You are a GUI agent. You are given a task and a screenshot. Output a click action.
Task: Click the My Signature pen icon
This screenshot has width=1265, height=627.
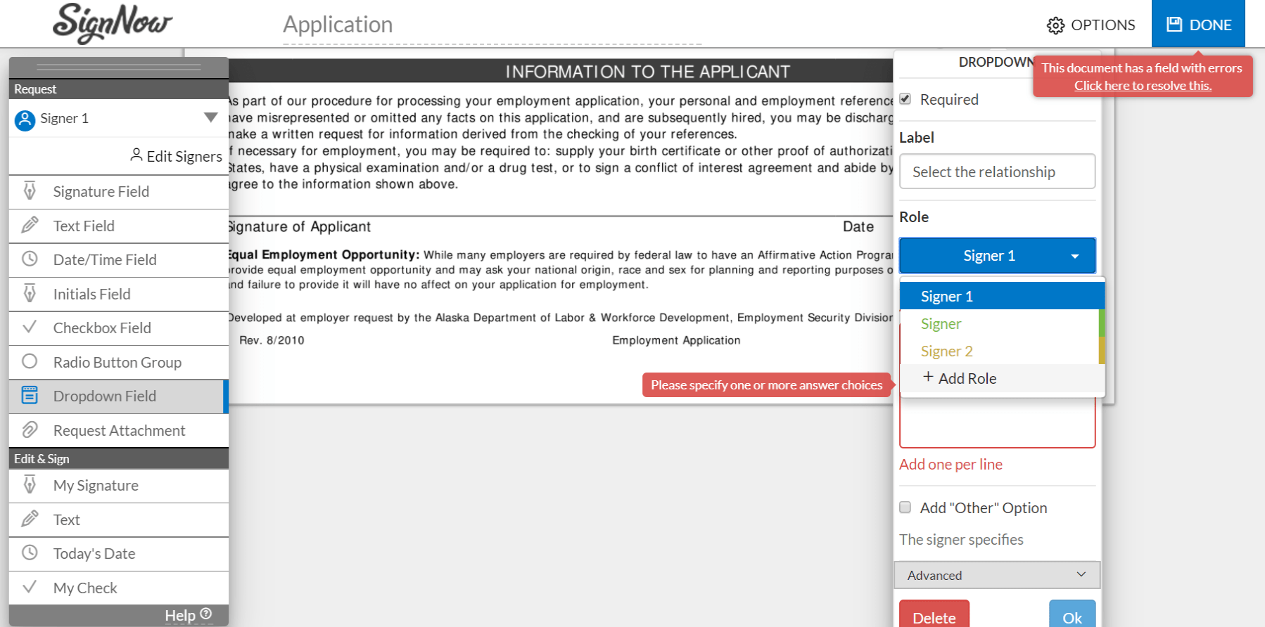(x=30, y=484)
